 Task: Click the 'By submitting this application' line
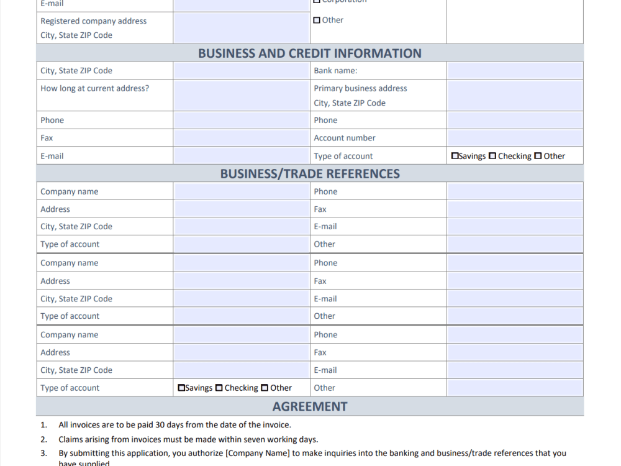click(312, 458)
